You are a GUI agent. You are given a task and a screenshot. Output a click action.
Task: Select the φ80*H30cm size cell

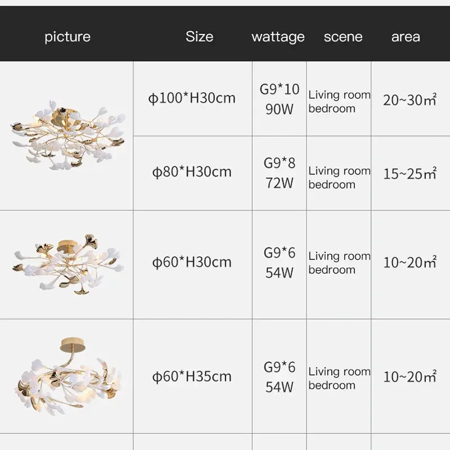pos(192,172)
